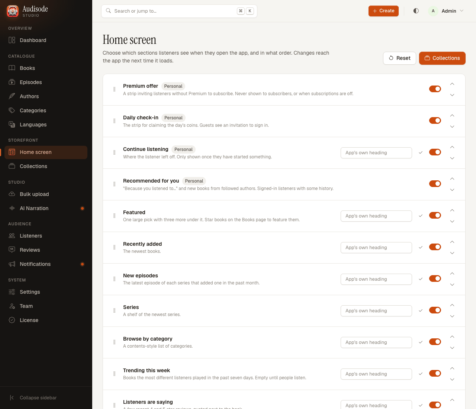Click the Collapse sidebar arrow icon

[12, 397]
